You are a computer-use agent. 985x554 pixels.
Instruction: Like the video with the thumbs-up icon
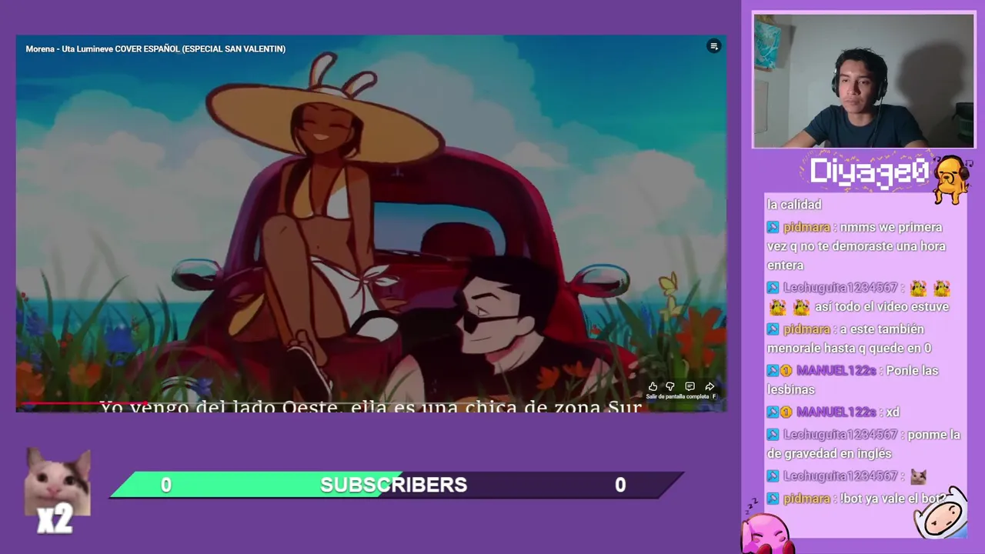pos(653,386)
